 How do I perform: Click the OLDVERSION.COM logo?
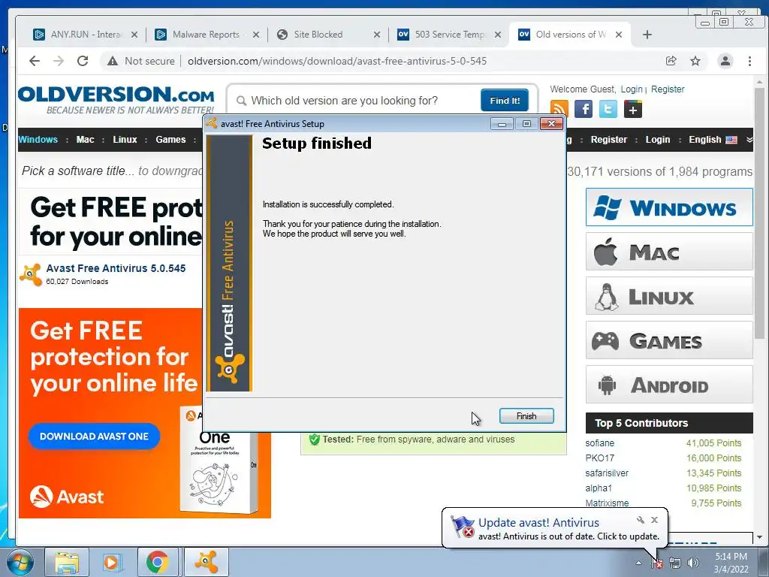pos(116,100)
